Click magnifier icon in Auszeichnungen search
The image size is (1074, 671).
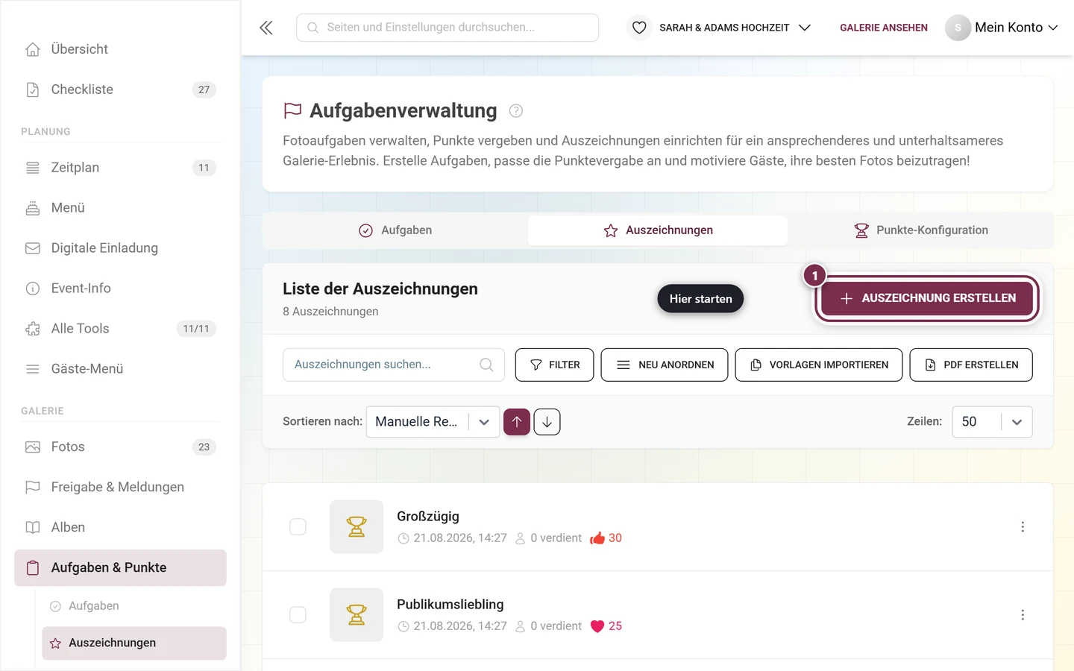pos(486,365)
